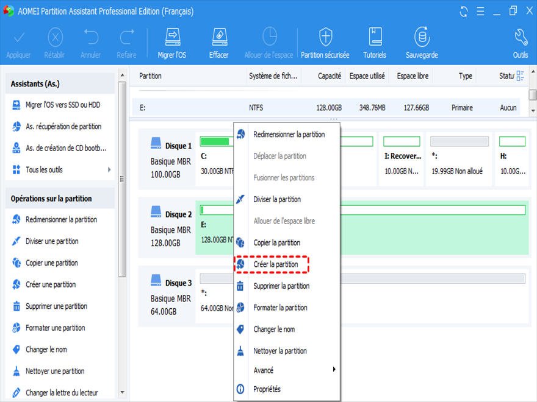The image size is (537, 402).
Task: Toggle the partition list view icon
Action: tap(520, 76)
